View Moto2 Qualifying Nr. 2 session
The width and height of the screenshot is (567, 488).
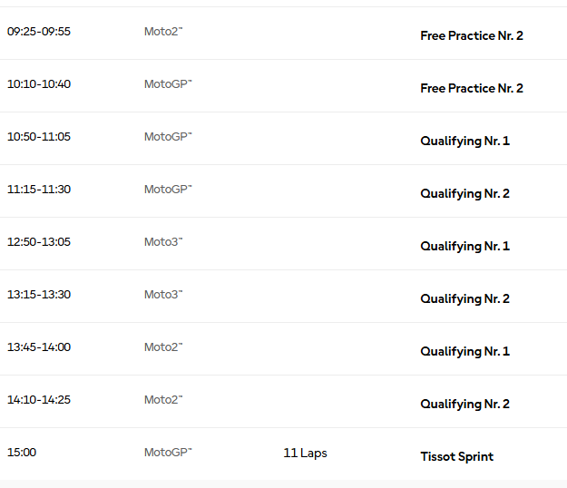[x=464, y=405]
